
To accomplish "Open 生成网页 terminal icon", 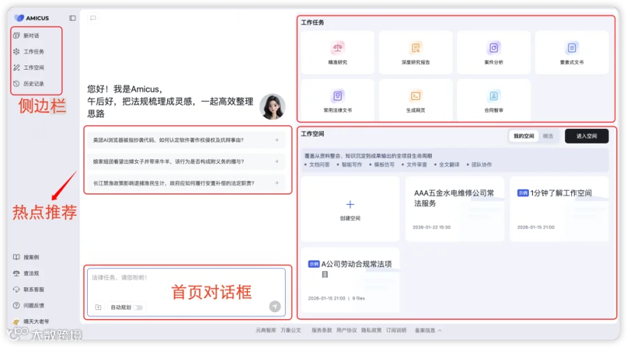I will pyautogui.click(x=415, y=96).
